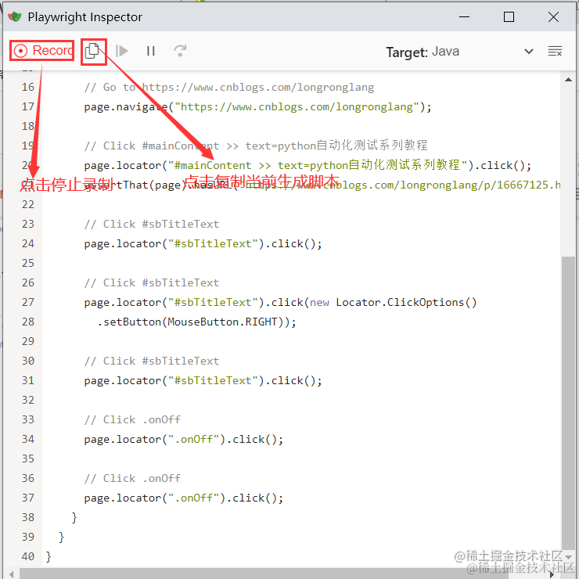This screenshot has height=579, width=579.
Task: Click the Playwright Inspector logo icon
Action: pos(15,16)
